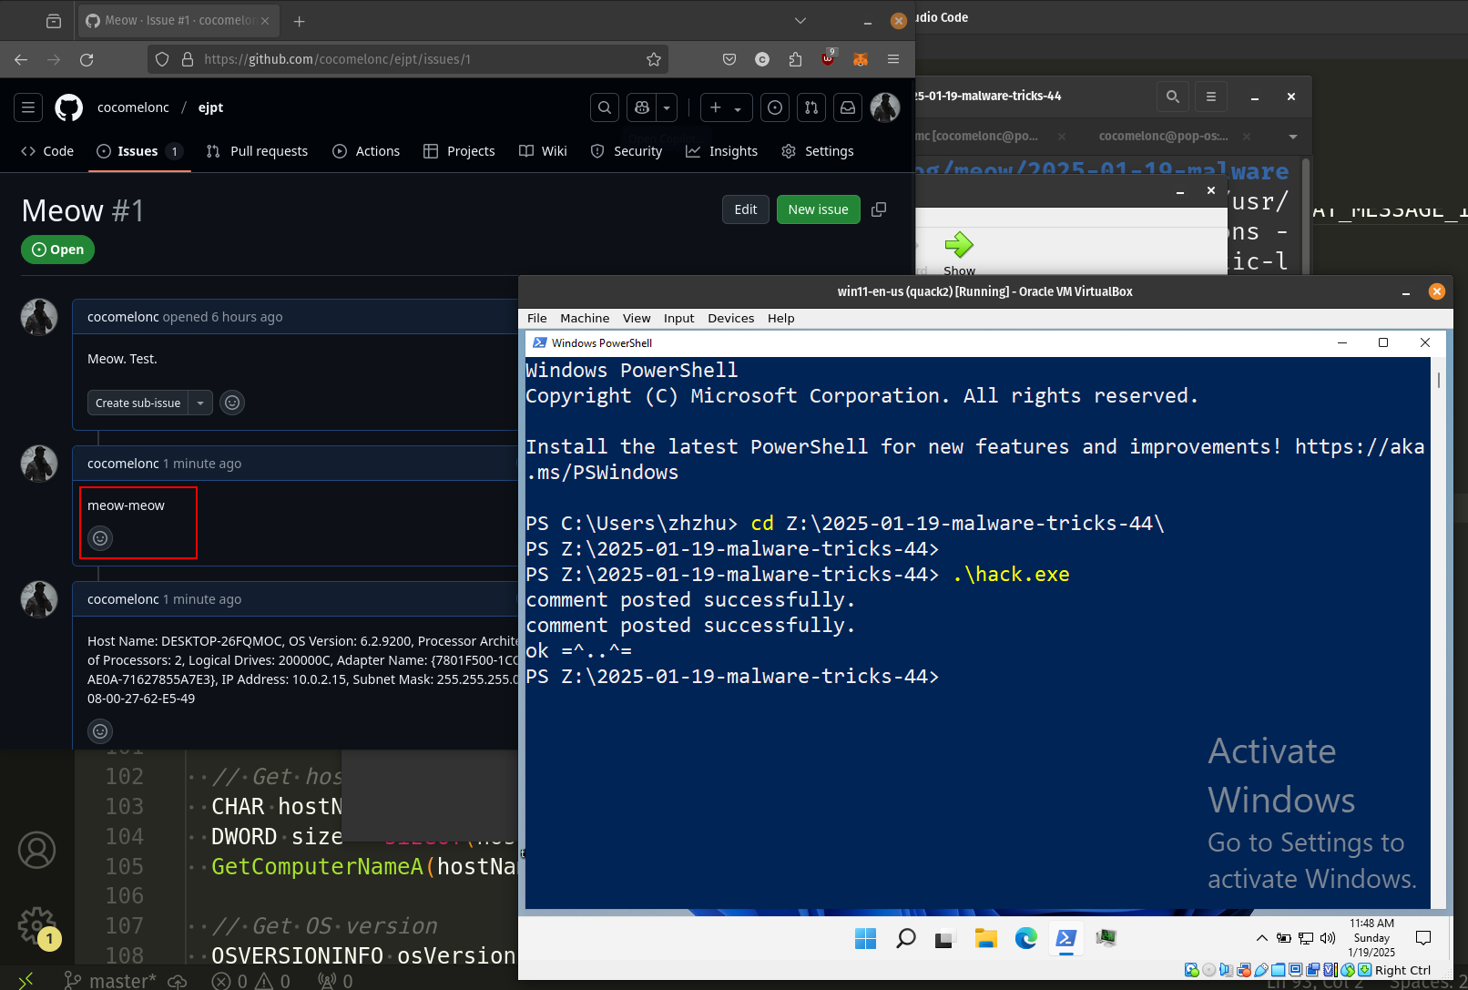The width and height of the screenshot is (1468, 990).
Task: Open the Windows Start button
Action: [865, 938]
